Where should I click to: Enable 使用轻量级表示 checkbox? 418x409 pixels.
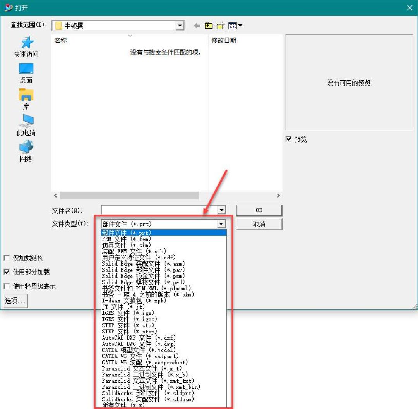coord(7,286)
